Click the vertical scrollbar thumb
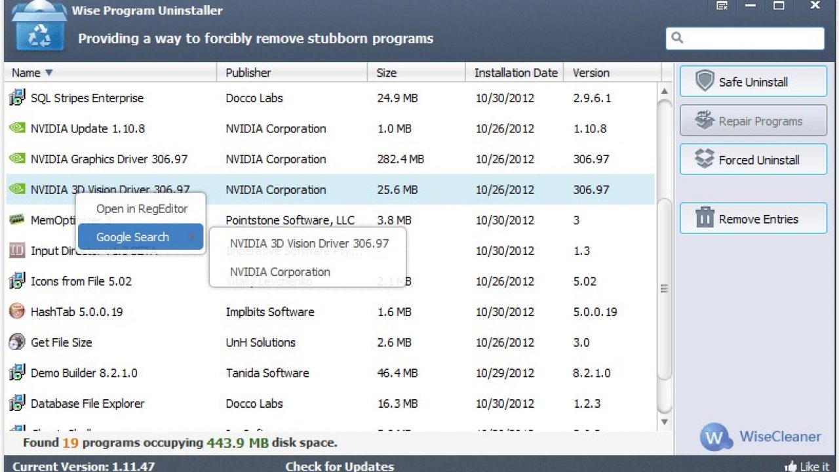Screen dimensions: 839x472 665,288
